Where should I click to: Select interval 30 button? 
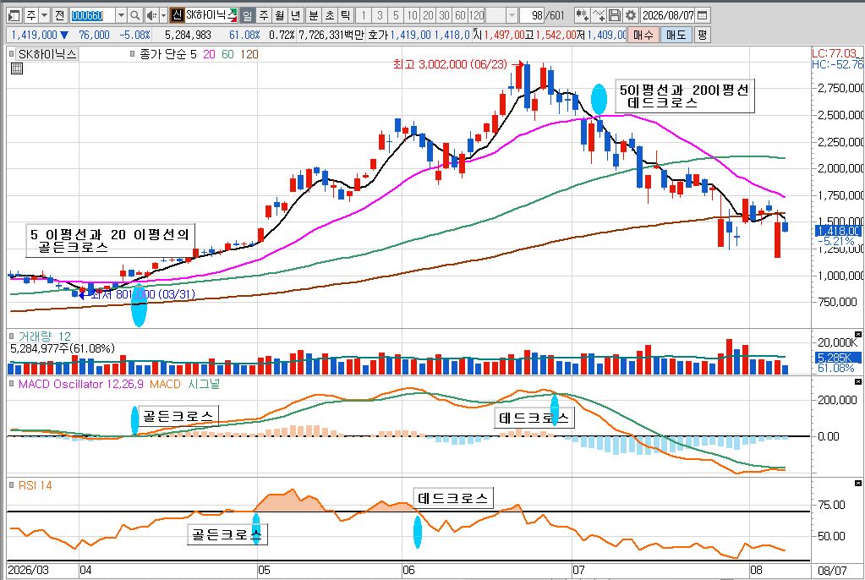[x=444, y=15]
